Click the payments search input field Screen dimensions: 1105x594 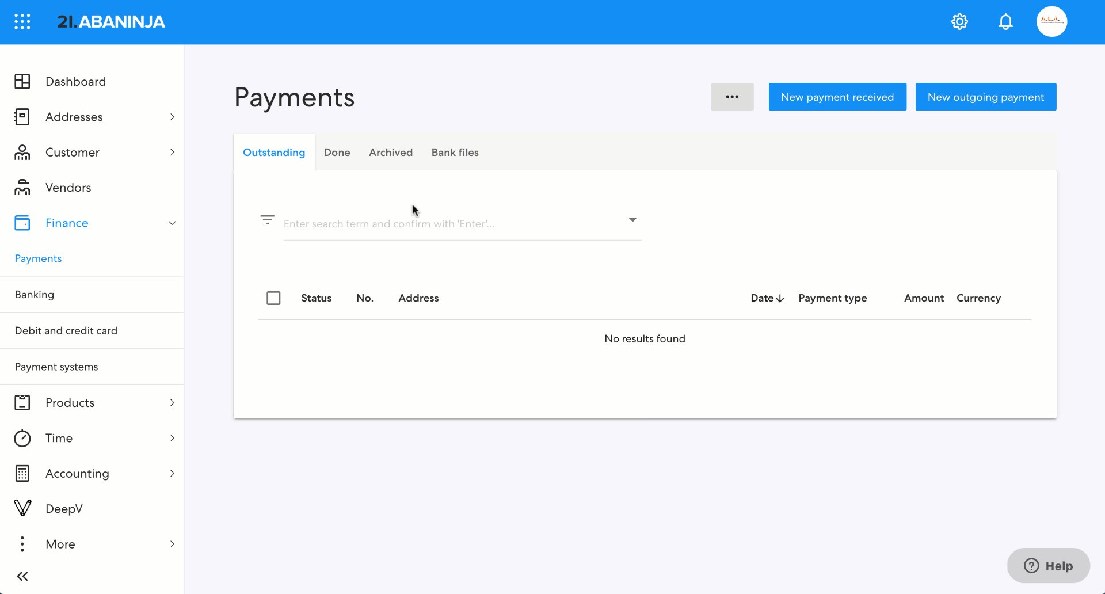pyautogui.click(x=449, y=224)
